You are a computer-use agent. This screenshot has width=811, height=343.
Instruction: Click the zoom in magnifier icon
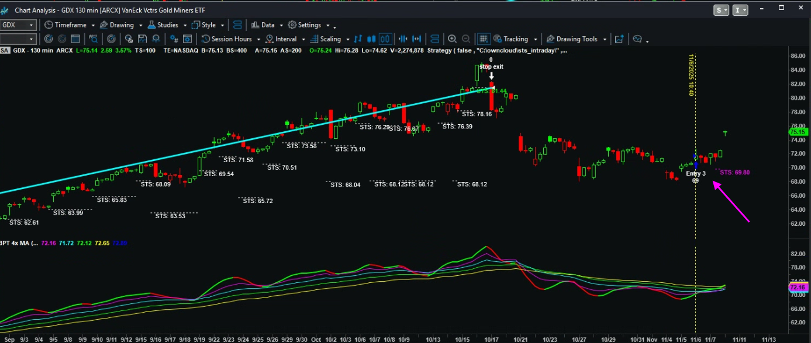click(452, 39)
